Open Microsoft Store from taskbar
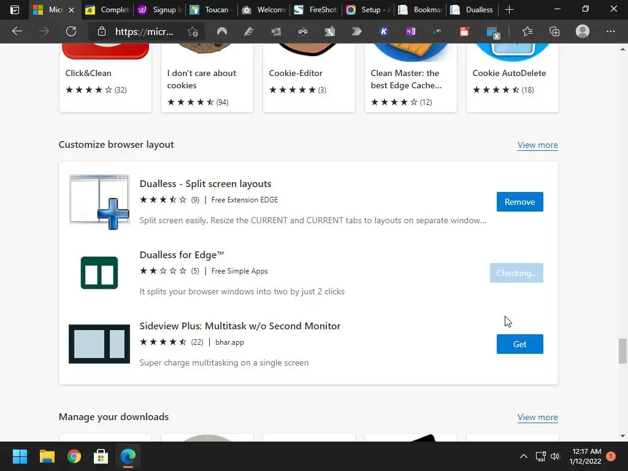The image size is (628, 471). point(101,456)
